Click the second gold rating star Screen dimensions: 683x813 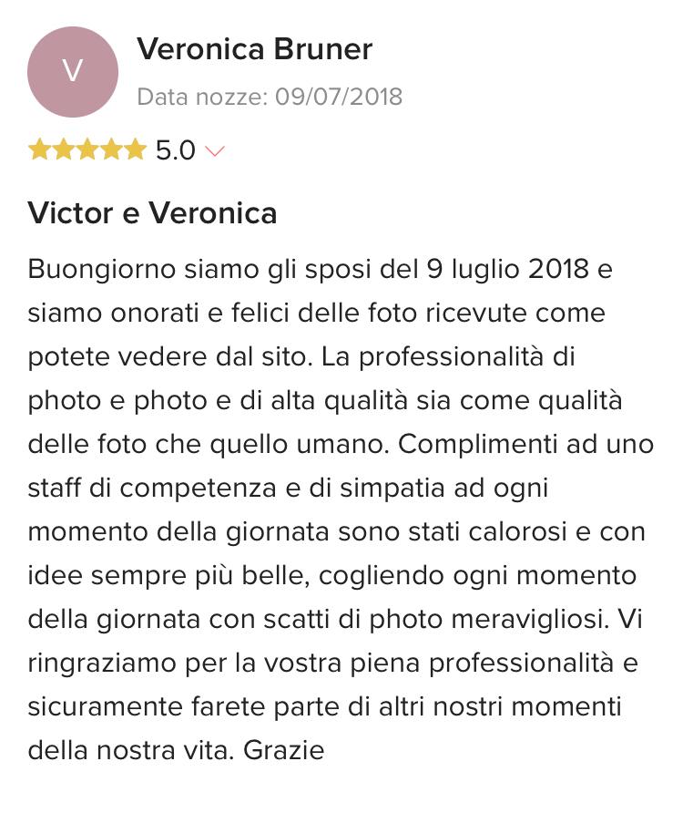coord(63,149)
